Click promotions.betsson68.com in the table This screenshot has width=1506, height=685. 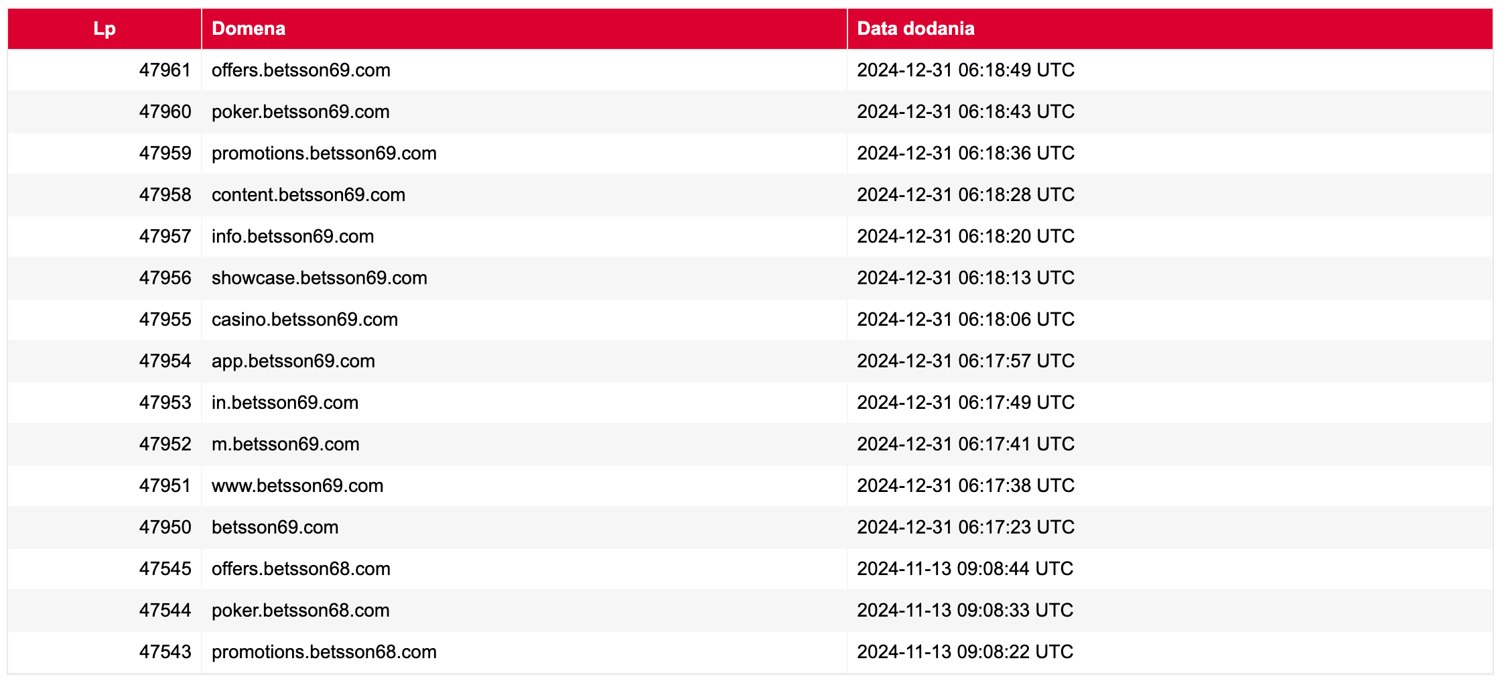click(x=324, y=652)
